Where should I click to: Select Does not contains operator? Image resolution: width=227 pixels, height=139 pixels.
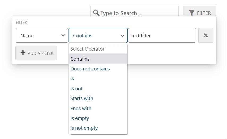coord(98,69)
